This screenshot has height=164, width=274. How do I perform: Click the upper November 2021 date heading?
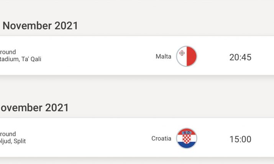(40, 26)
